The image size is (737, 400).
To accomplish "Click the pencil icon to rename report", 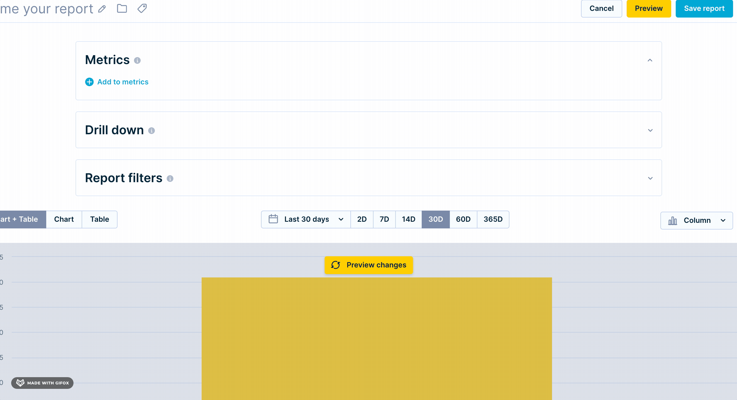I will coord(102,9).
